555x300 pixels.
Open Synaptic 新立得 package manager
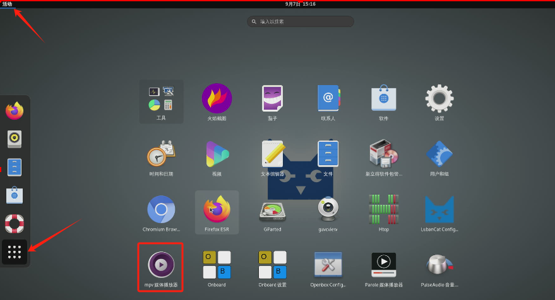point(383,154)
